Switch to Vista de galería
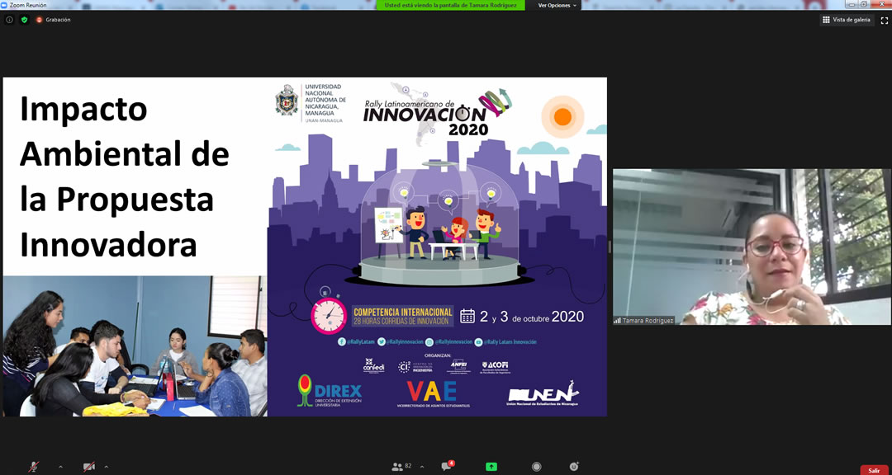Viewport: 892px width, 475px height. 847,20
